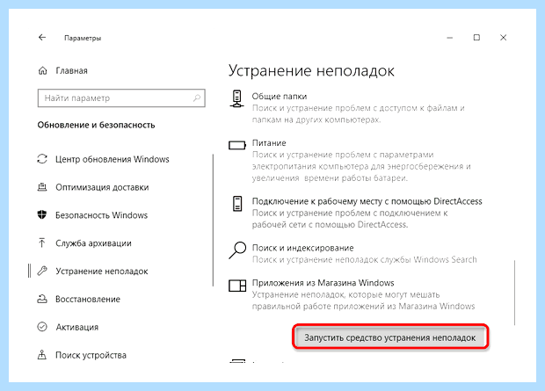The height and width of the screenshot is (391, 545).
Task: Click the Устранение неполадок page heading
Action: click(x=311, y=70)
